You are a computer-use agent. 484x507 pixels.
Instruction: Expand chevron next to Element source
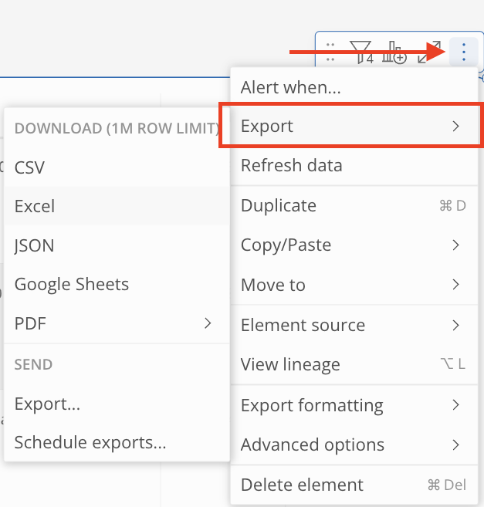pyautogui.click(x=456, y=325)
